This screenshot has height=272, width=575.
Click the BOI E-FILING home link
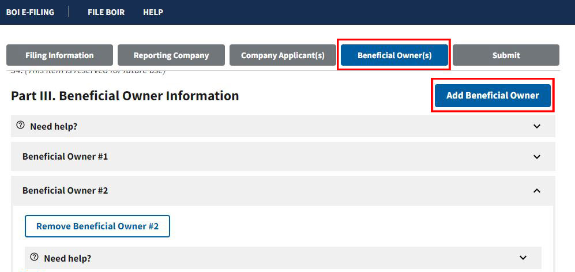coord(30,12)
